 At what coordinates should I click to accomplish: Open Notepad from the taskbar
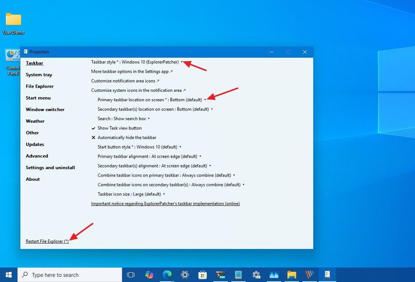[x=238, y=275]
